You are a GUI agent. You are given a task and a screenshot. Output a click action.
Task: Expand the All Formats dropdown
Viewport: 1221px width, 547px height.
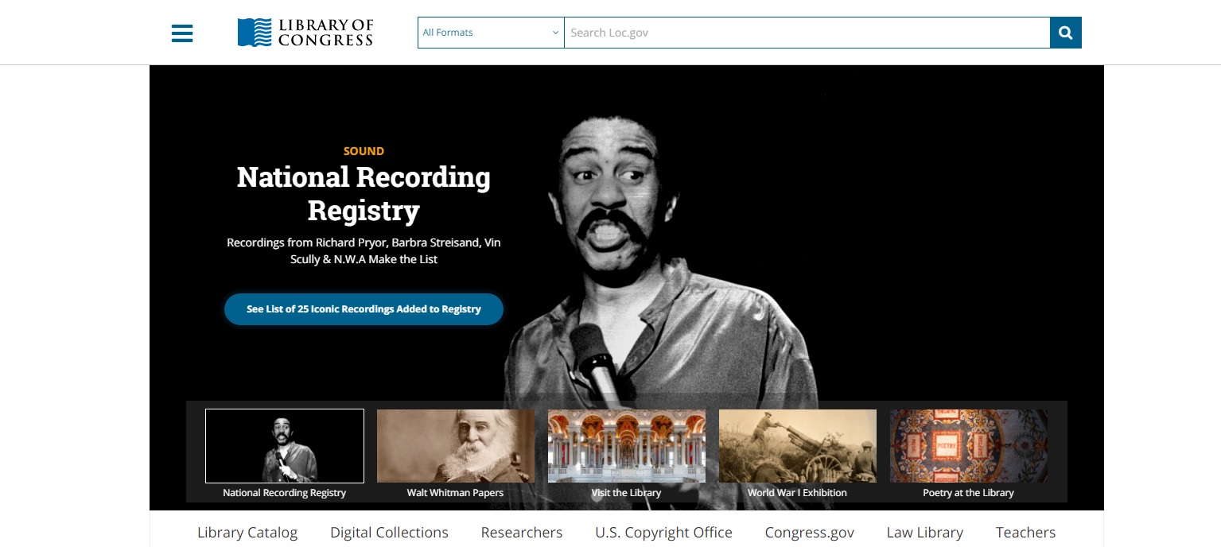(x=490, y=33)
